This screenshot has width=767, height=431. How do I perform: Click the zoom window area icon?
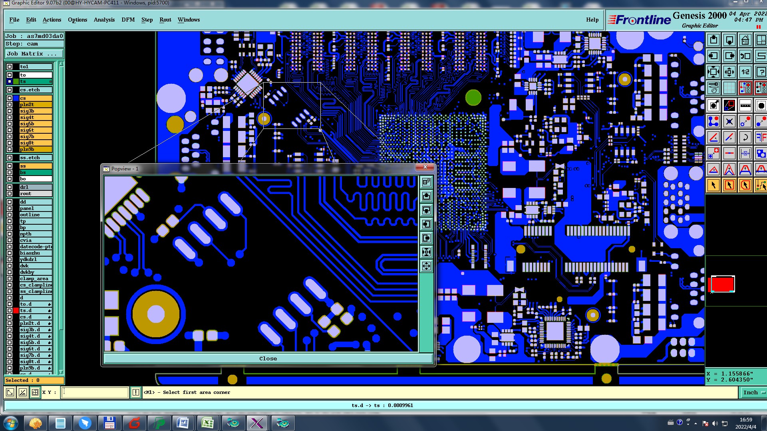pyautogui.click(x=729, y=106)
